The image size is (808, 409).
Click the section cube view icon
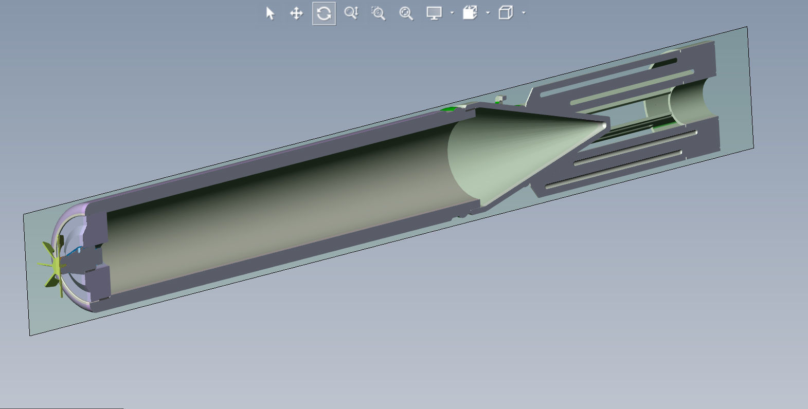click(x=470, y=13)
